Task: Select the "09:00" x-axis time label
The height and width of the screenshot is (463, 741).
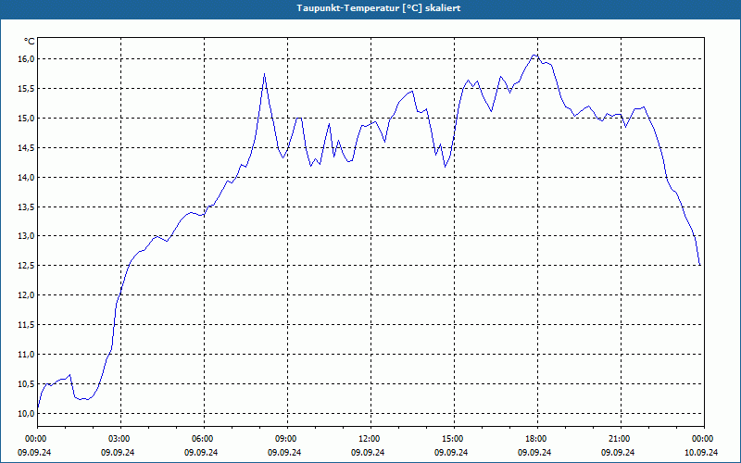Action: tap(287, 439)
